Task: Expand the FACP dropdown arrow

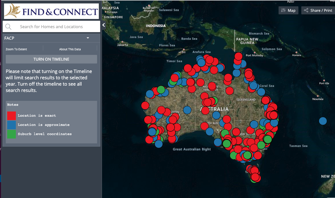Action: [x=88, y=38]
